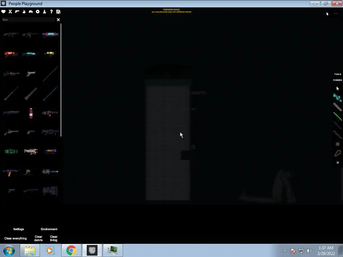Open the Biohazard category with flask icon

(x=45, y=12)
